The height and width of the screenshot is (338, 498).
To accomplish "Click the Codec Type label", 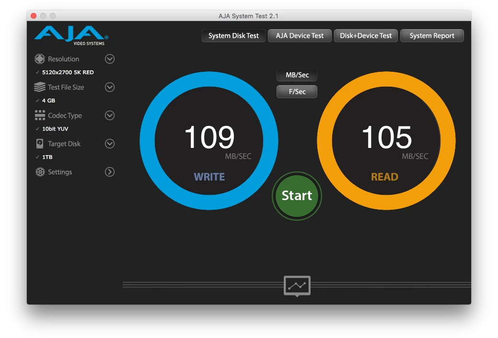I will [65, 115].
